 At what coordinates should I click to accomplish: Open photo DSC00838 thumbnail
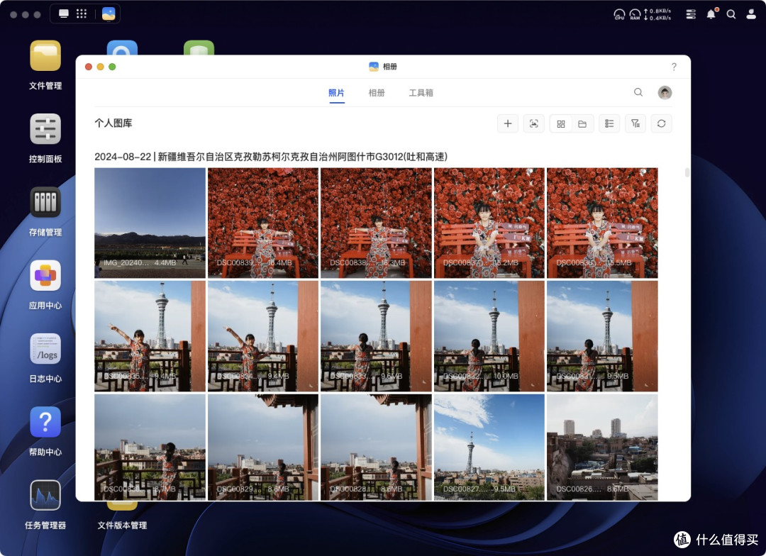click(x=376, y=223)
